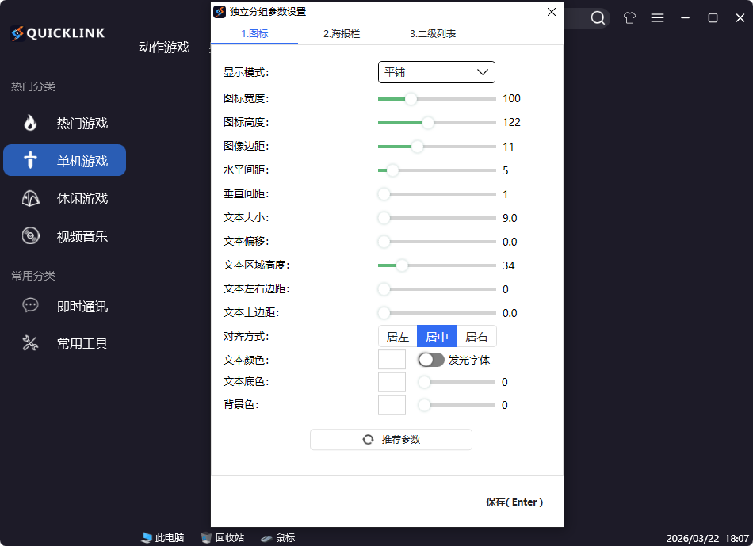Open the search magnifier icon
The width and height of the screenshot is (753, 546).
598,17
